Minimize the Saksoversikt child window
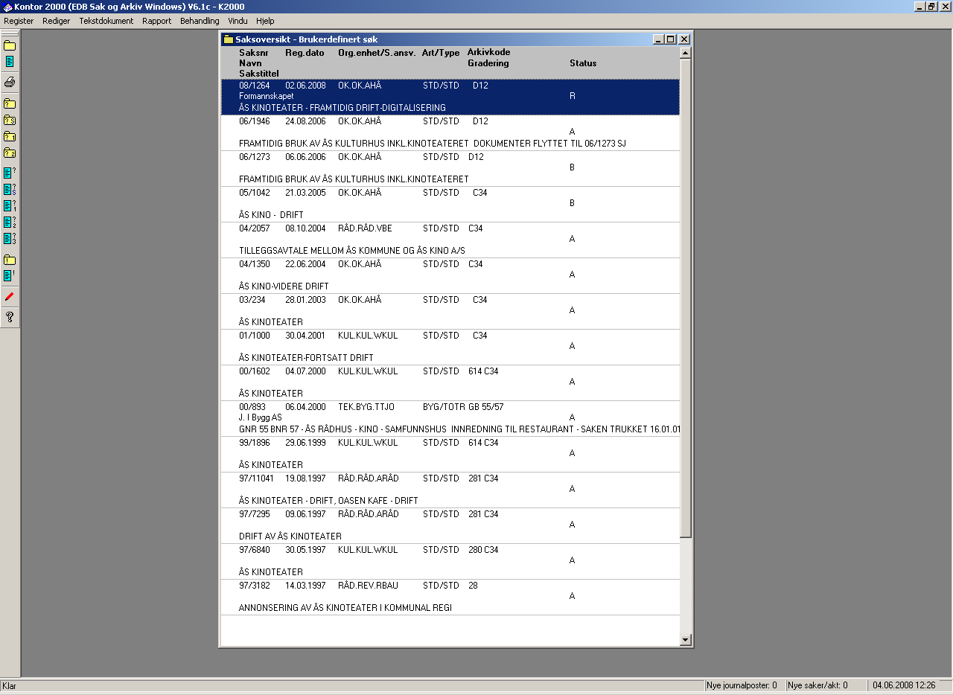Viewport: 953px width, 695px height. tap(659, 39)
